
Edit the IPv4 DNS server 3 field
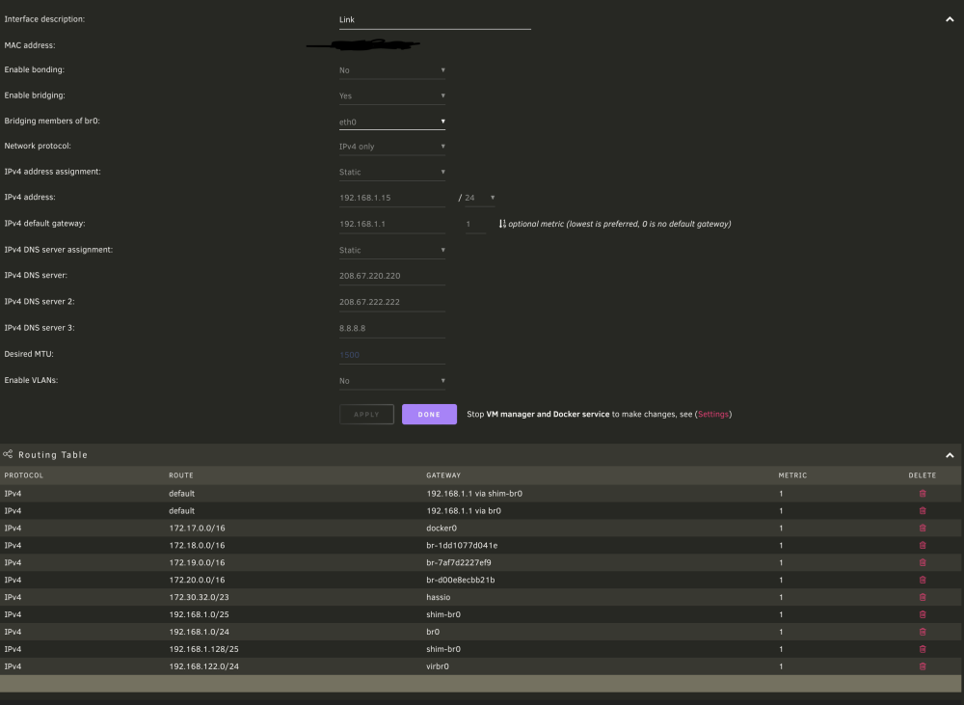pos(392,329)
